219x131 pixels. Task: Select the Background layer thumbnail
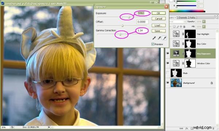[176, 83]
